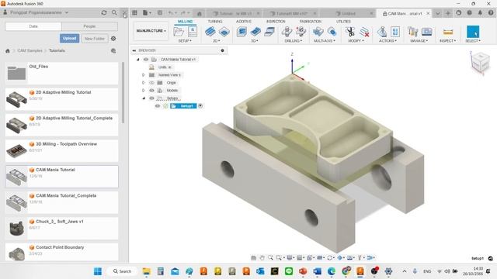The image size is (497, 279).
Task: Toggle visibility of Setups node
Action: pos(151,98)
